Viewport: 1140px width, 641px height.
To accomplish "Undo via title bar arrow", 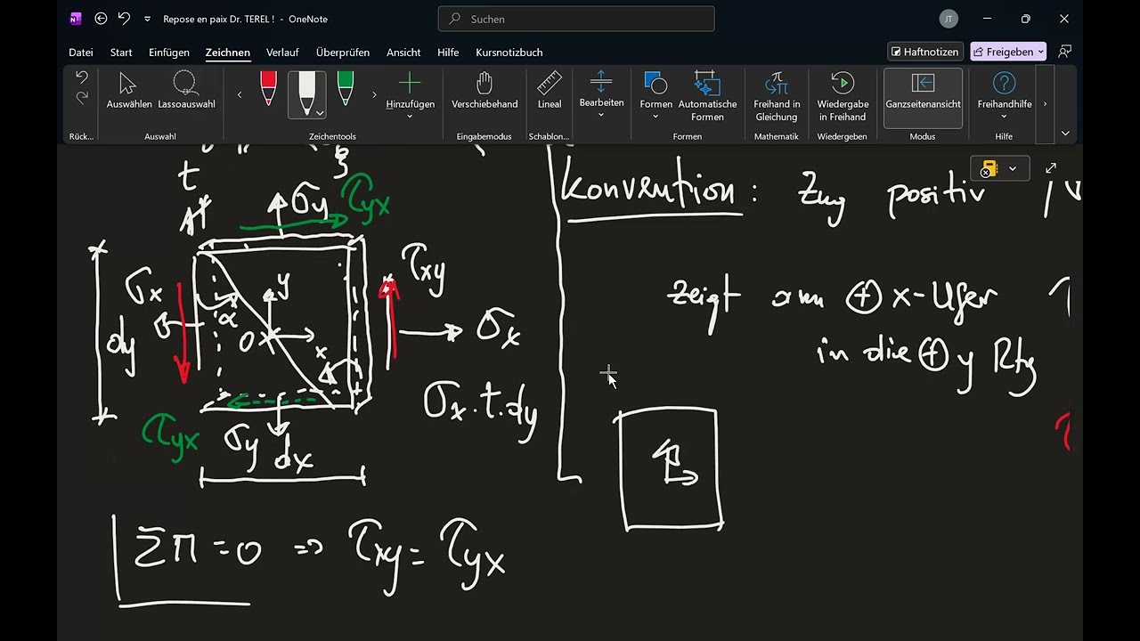I will click(x=124, y=19).
